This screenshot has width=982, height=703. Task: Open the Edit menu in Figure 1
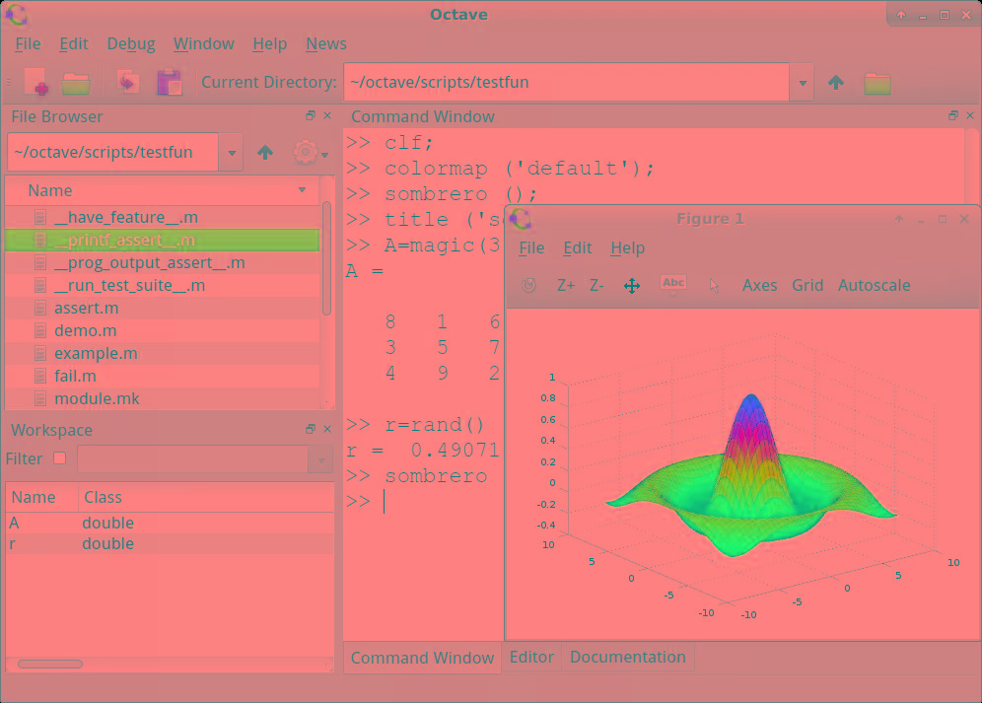(577, 248)
